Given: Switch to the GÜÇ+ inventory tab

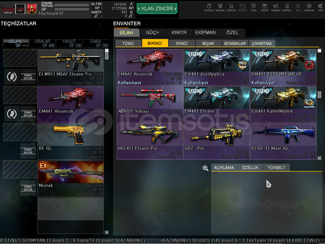Looking at the screenshot, I should [153, 33].
